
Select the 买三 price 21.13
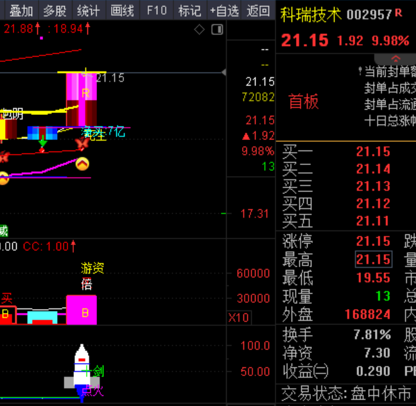coord(373,186)
